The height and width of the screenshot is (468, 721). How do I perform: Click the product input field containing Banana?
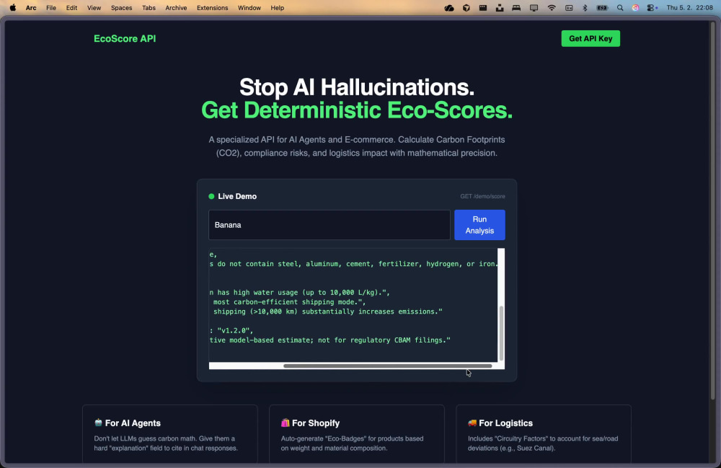click(329, 225)
